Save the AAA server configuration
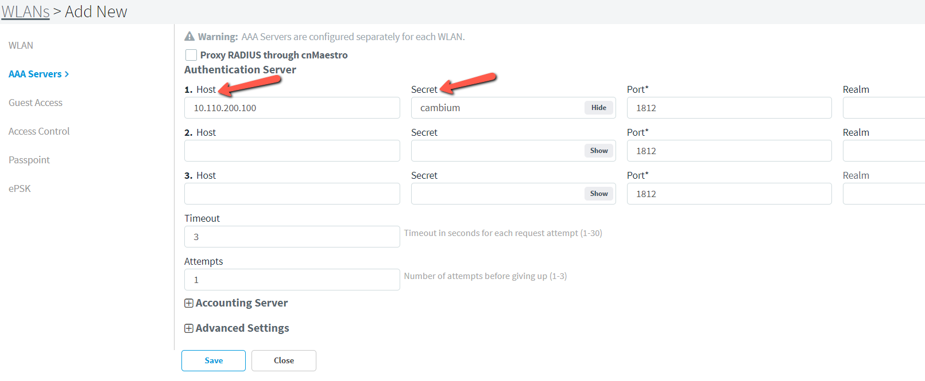This screenshot has width=925, height=381. 213,360
